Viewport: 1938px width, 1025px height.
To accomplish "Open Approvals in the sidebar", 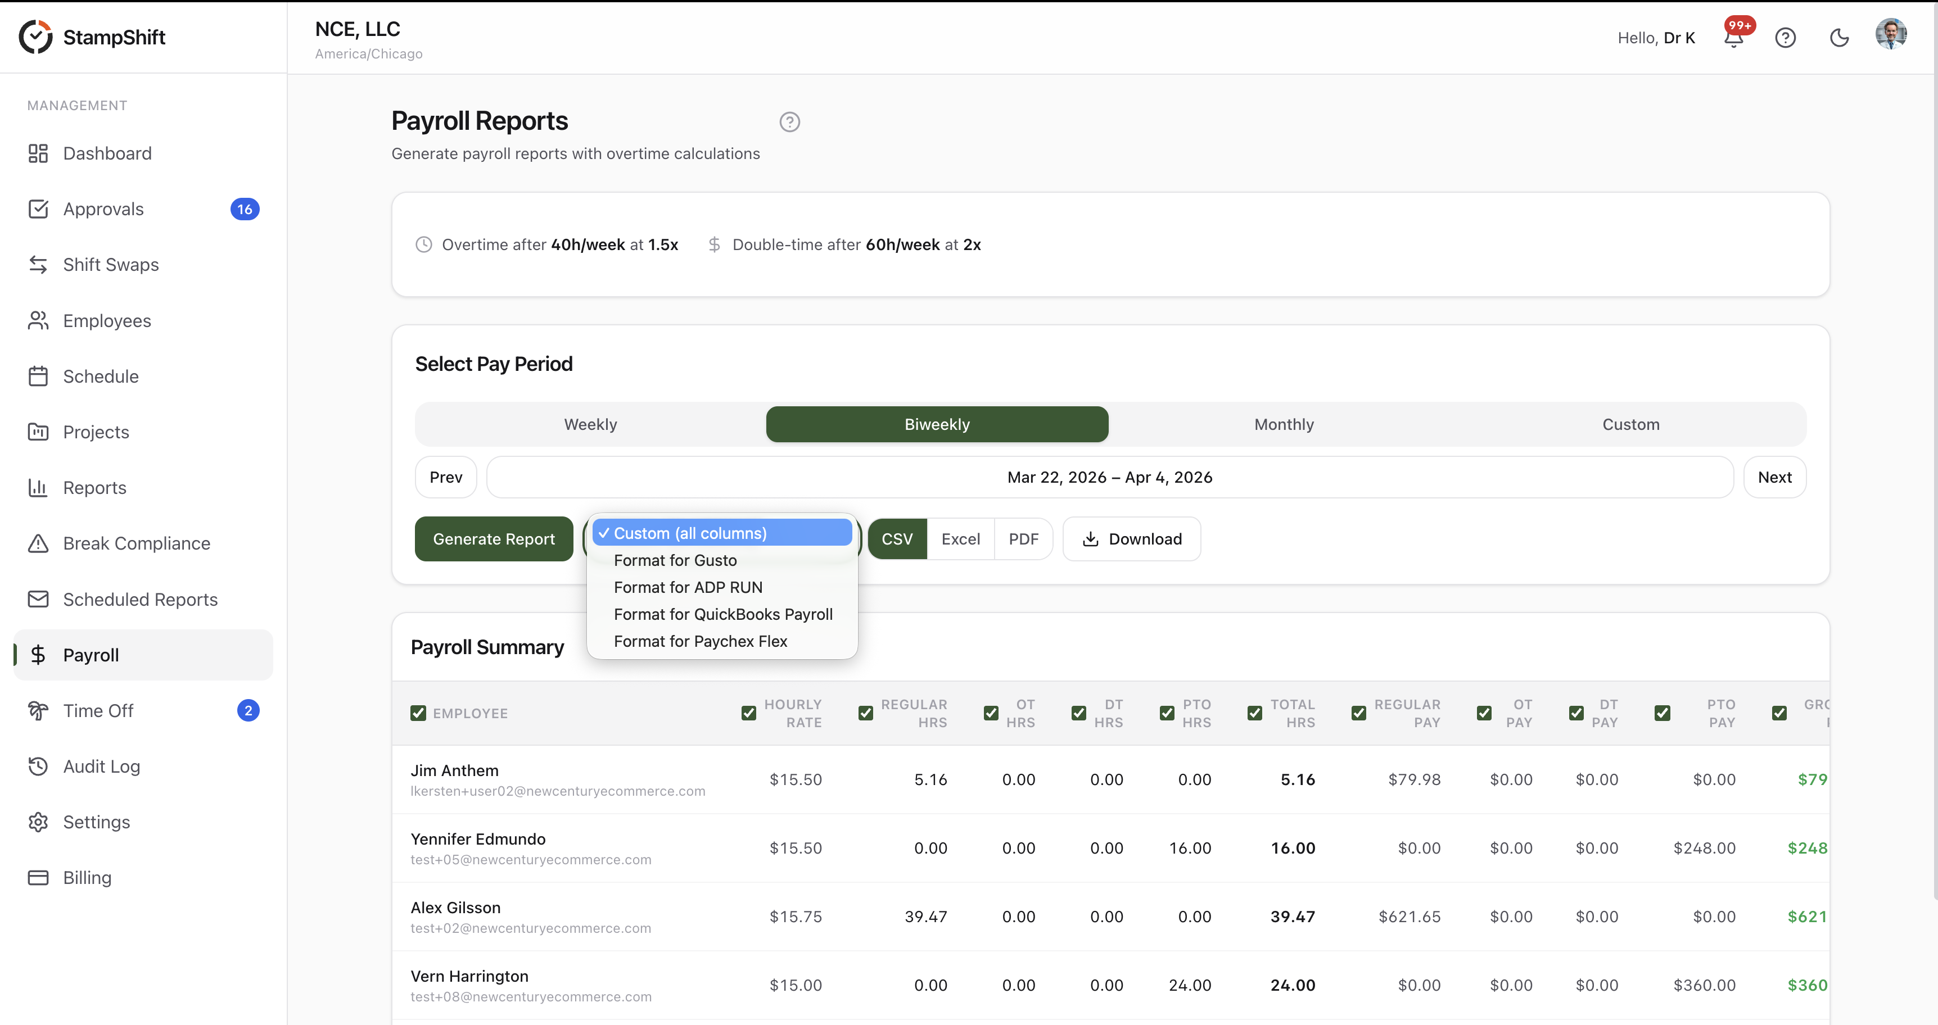I will click(x=143, y=209).
